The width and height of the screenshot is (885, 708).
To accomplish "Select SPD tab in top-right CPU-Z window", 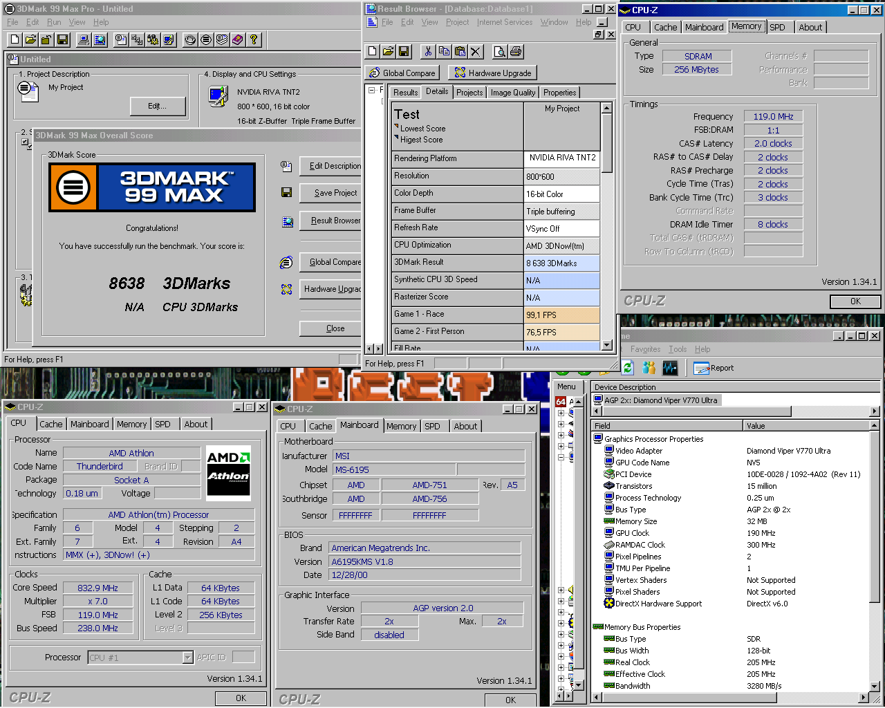I will pos(777,28).
